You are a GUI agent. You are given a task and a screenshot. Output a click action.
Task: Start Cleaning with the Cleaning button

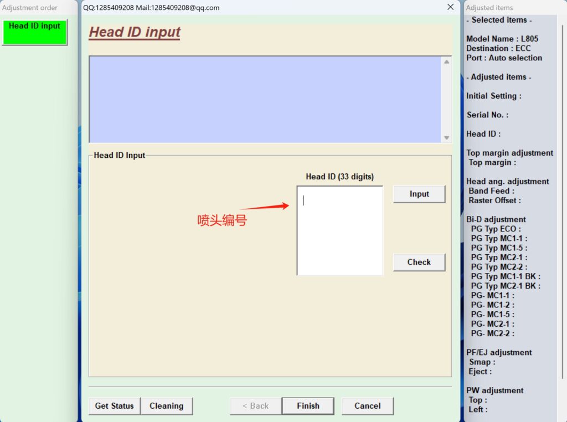166,406
